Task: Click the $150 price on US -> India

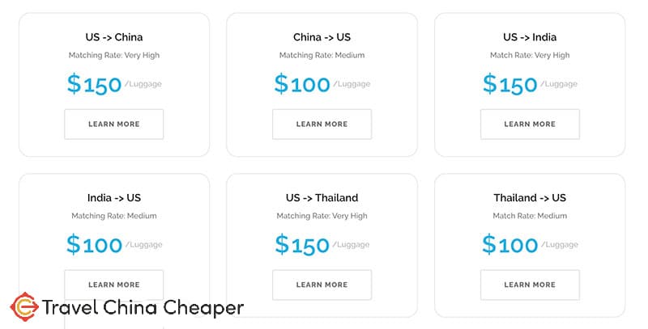Action: pyautogui.click(x=510, y=84)
